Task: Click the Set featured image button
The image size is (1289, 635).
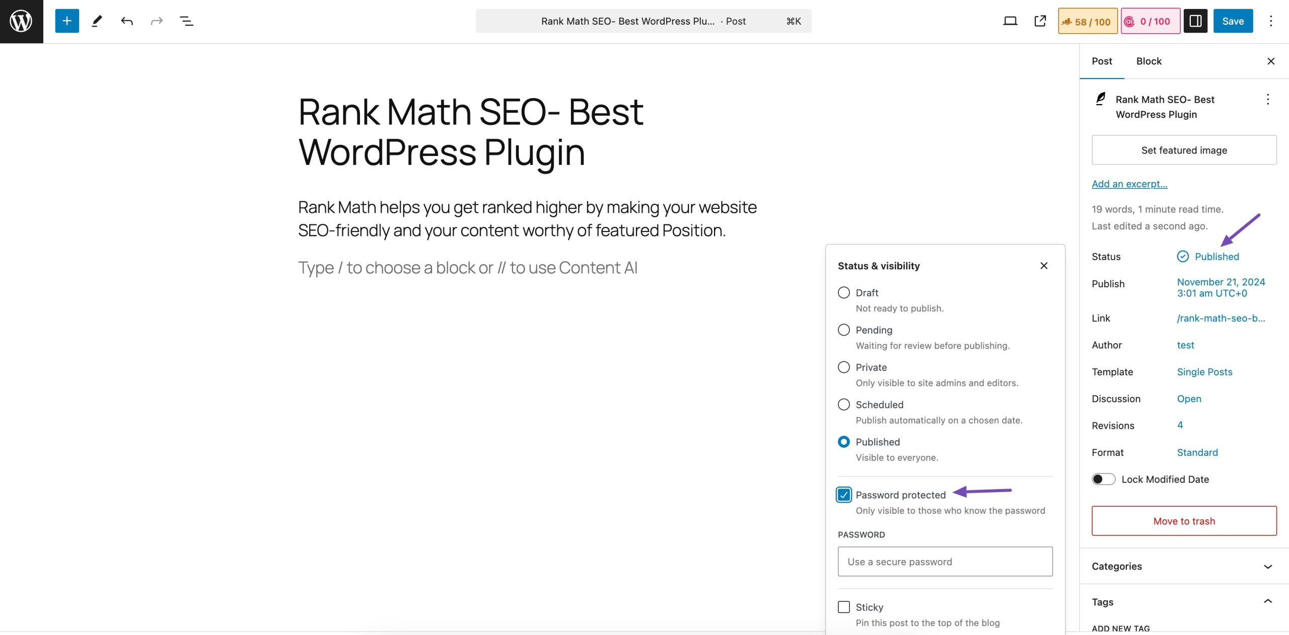Action: (1185, 150)
